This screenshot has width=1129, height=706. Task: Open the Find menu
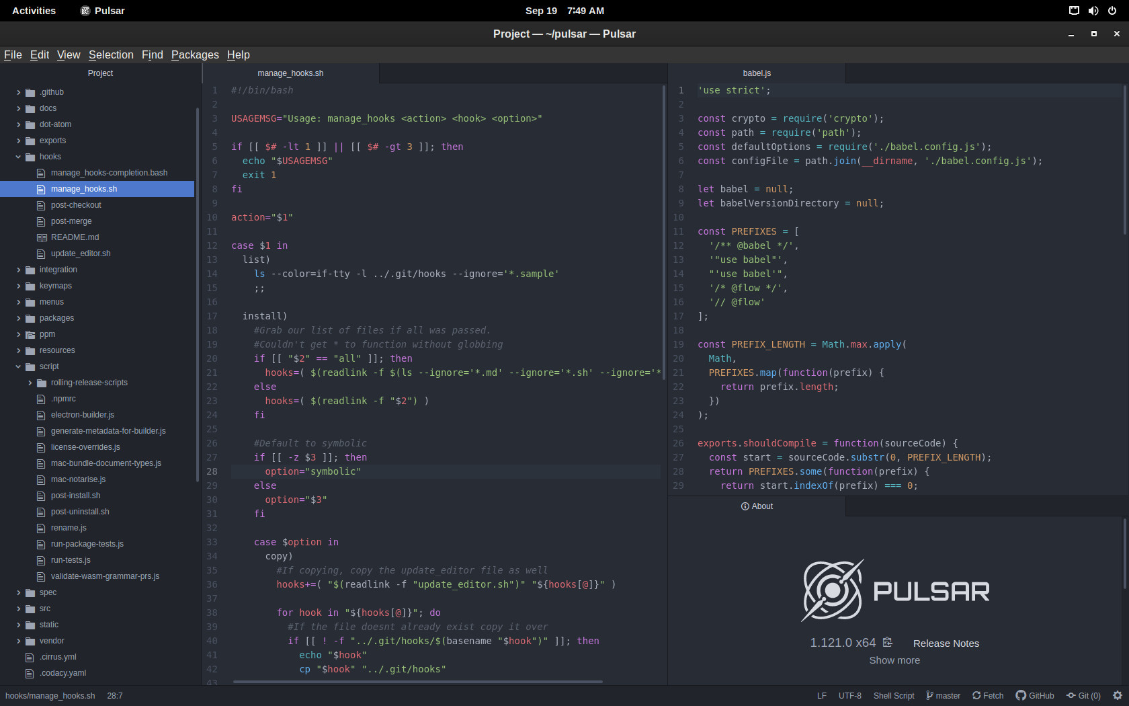(x=153, y=54)
